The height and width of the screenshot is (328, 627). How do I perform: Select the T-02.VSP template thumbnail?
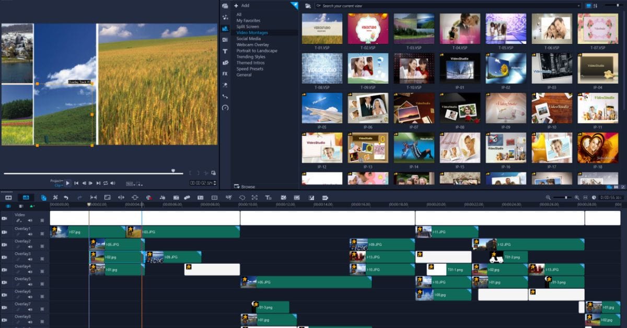pyautogui.click(x=368, y=28)
